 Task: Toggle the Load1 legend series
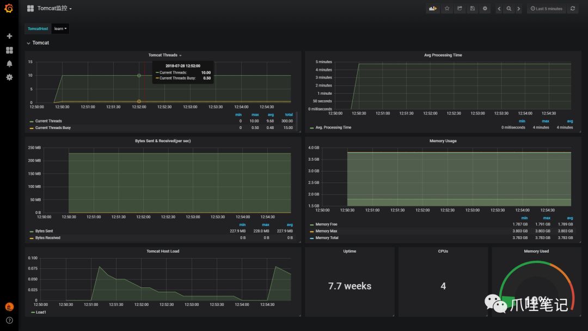tap(41, 312)
